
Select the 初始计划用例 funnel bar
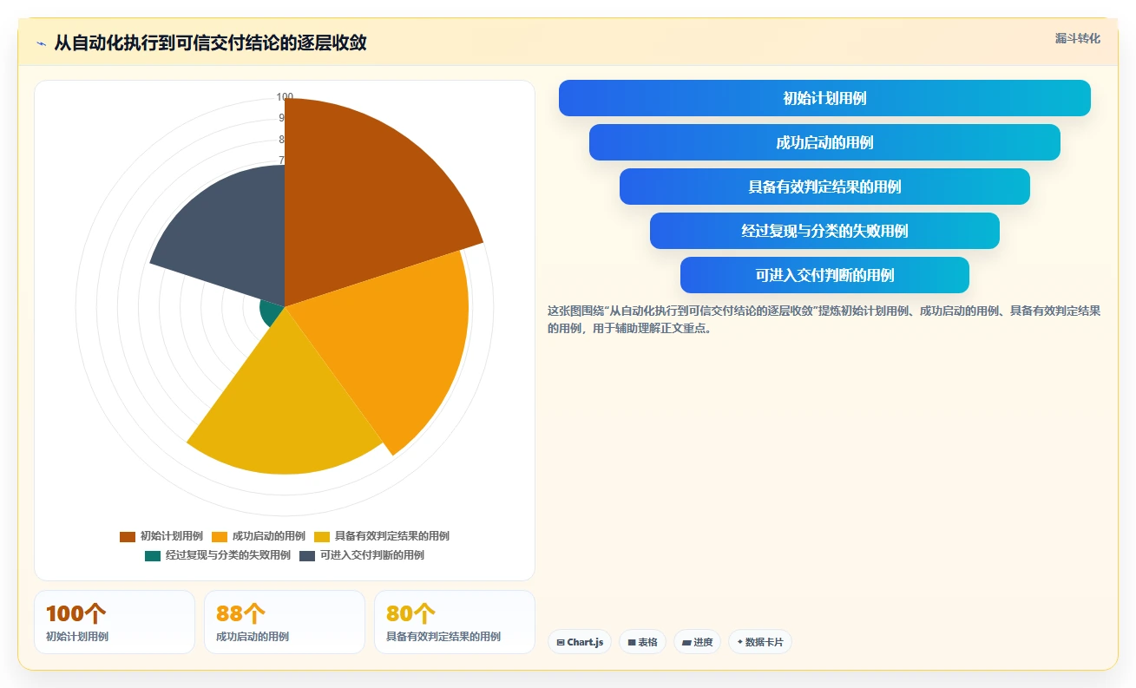(824, 98)
